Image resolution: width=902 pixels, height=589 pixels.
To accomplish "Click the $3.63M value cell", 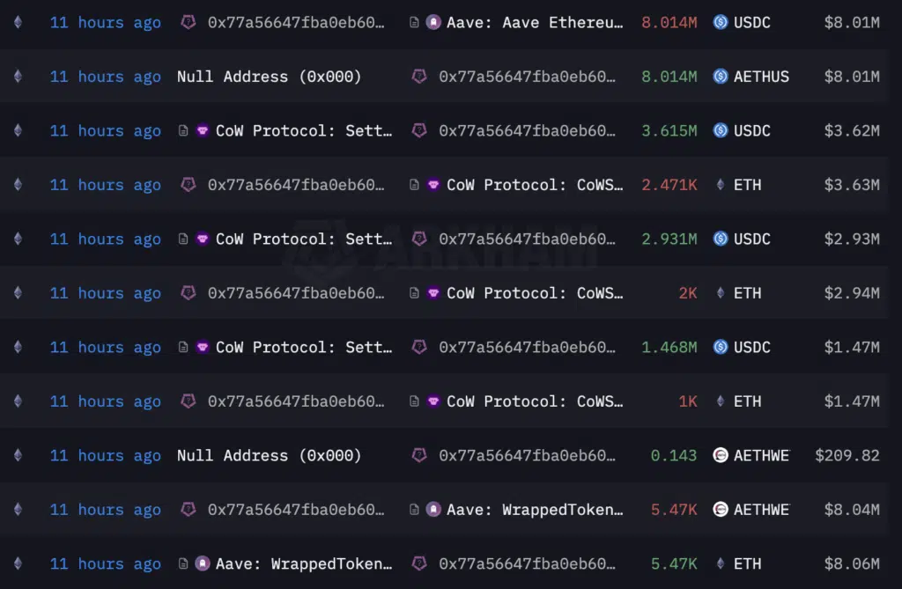I will click(852, 185).
